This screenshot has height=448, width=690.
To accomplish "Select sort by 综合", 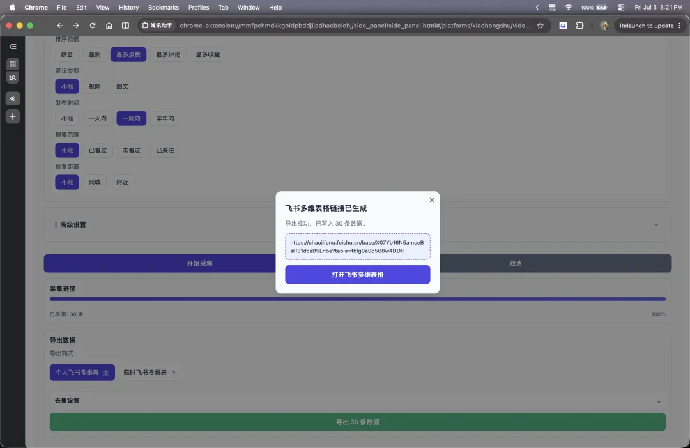I will point(67,54).
